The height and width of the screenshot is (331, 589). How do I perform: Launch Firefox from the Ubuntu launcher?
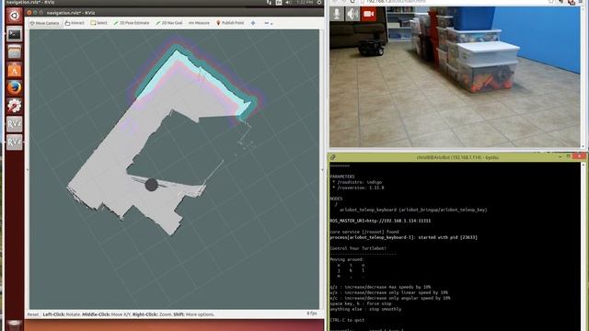coord(15,88)
